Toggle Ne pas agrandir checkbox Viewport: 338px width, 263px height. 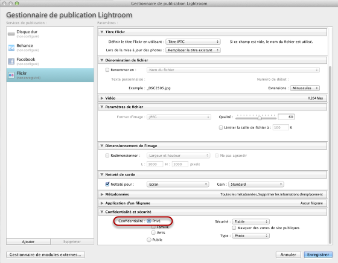point(217,155)
